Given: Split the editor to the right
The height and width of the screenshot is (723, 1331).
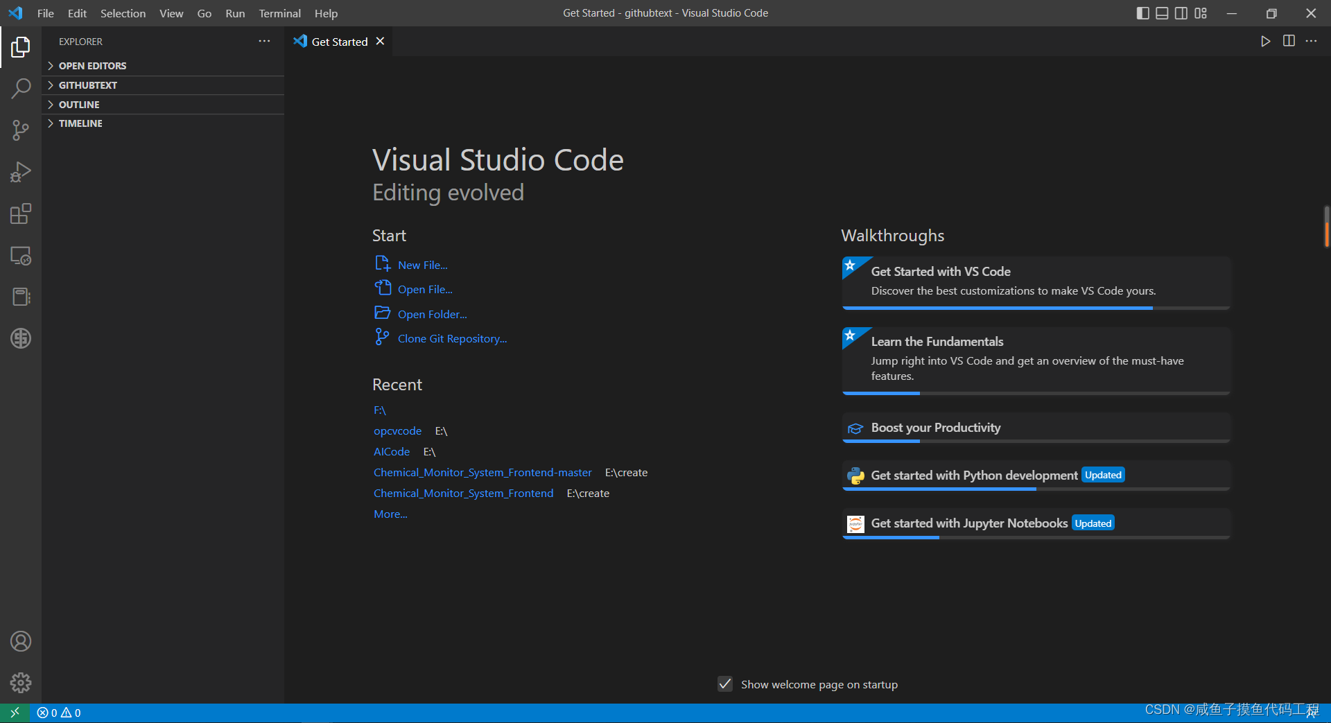Looking at the screenshot, I should (x=1289, y=41).
